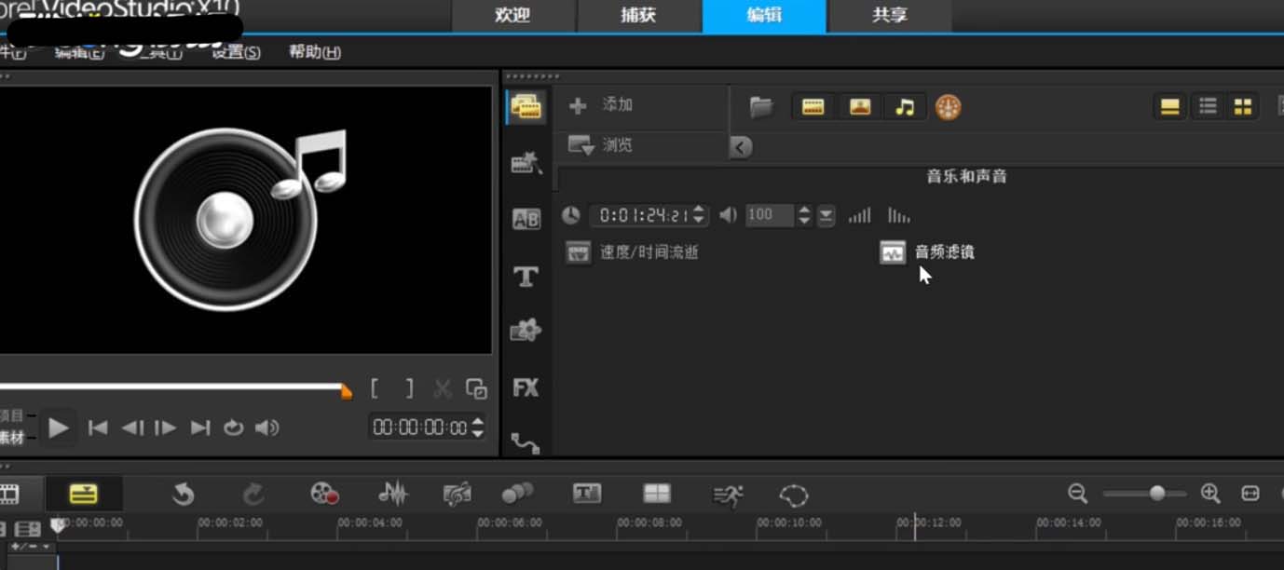
Task: Set mark-out with right bracket
Action: point(408,388)
